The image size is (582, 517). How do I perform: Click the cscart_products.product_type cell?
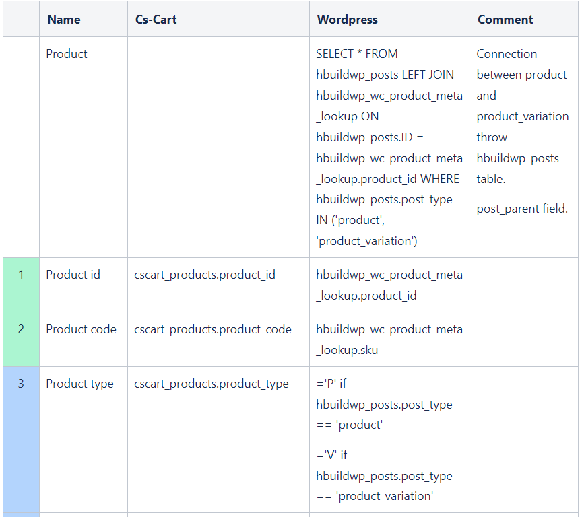[211, 384]
